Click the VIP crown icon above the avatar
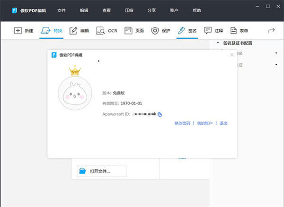284x207 pixels. click(75, 71)
